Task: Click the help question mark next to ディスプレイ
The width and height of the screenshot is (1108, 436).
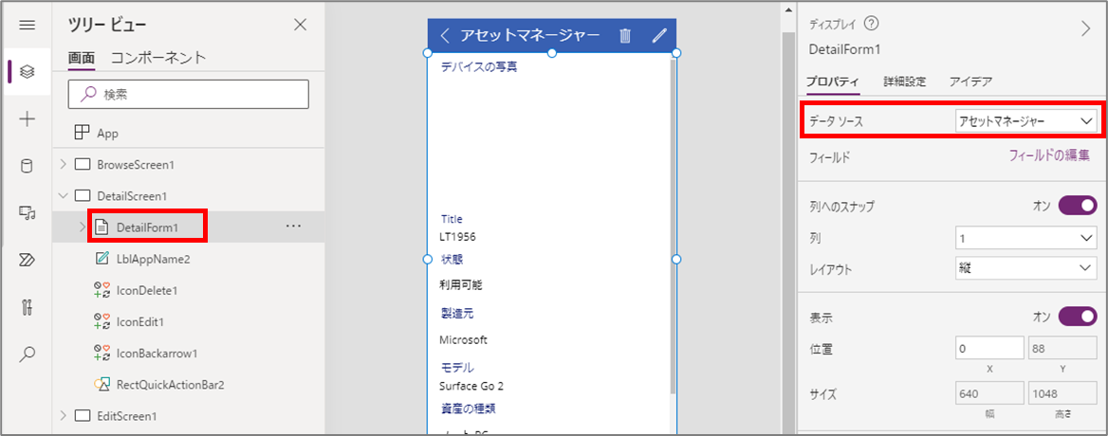Action: 871,24
